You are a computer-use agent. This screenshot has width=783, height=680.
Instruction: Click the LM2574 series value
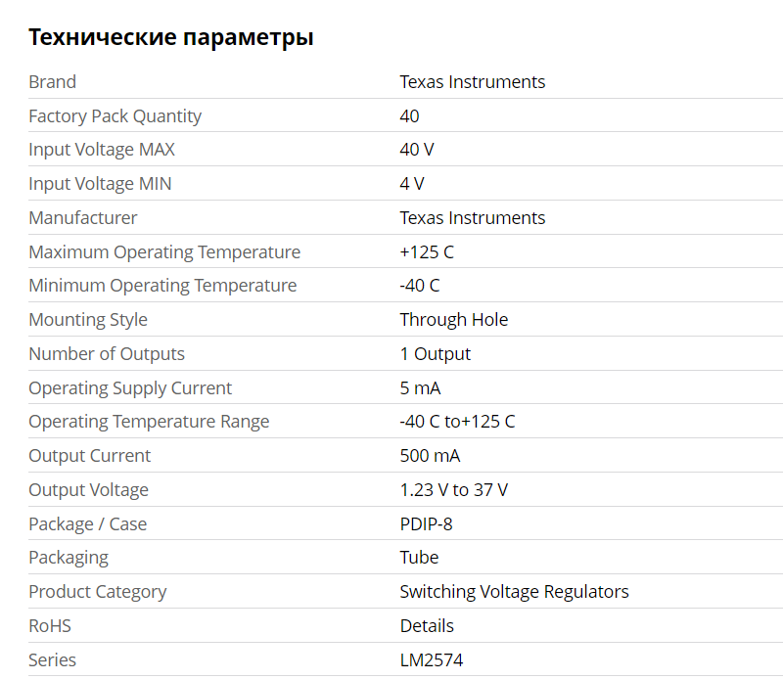point(431,660)
